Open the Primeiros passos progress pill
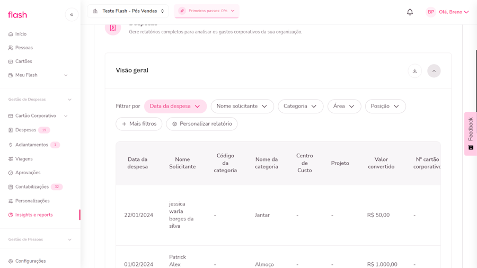The width and height of the screenshot is (477, 268). [x=207, y=11]
